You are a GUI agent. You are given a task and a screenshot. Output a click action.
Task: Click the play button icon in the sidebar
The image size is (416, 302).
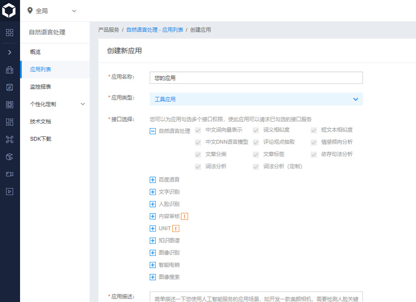pos(10,191)
